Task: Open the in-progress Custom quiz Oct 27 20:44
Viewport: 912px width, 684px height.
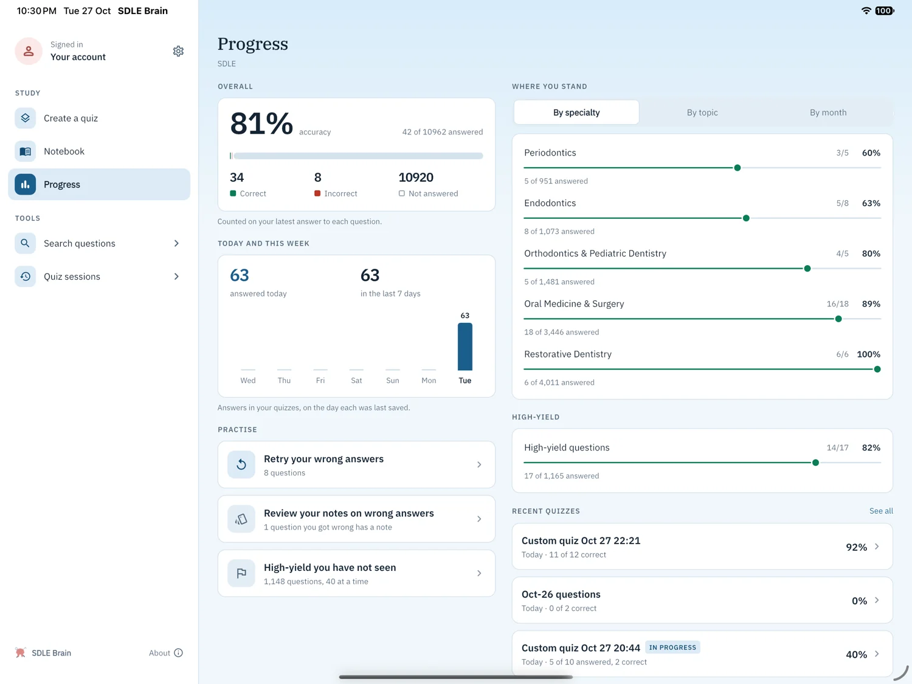Action: tap(702, 654)
